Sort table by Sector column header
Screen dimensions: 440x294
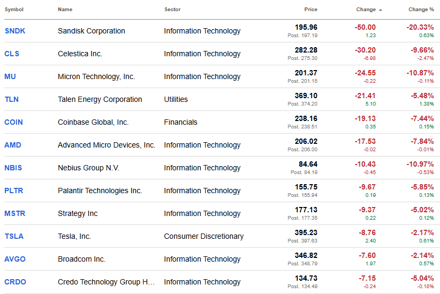(x=172, y=10)
